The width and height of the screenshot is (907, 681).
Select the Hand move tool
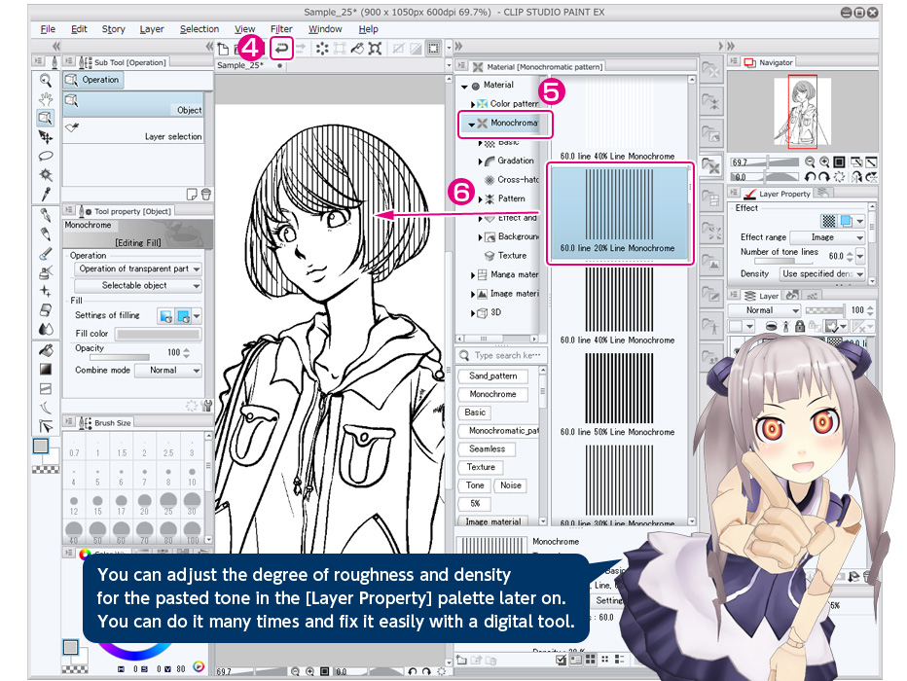[x=45, y=99]
